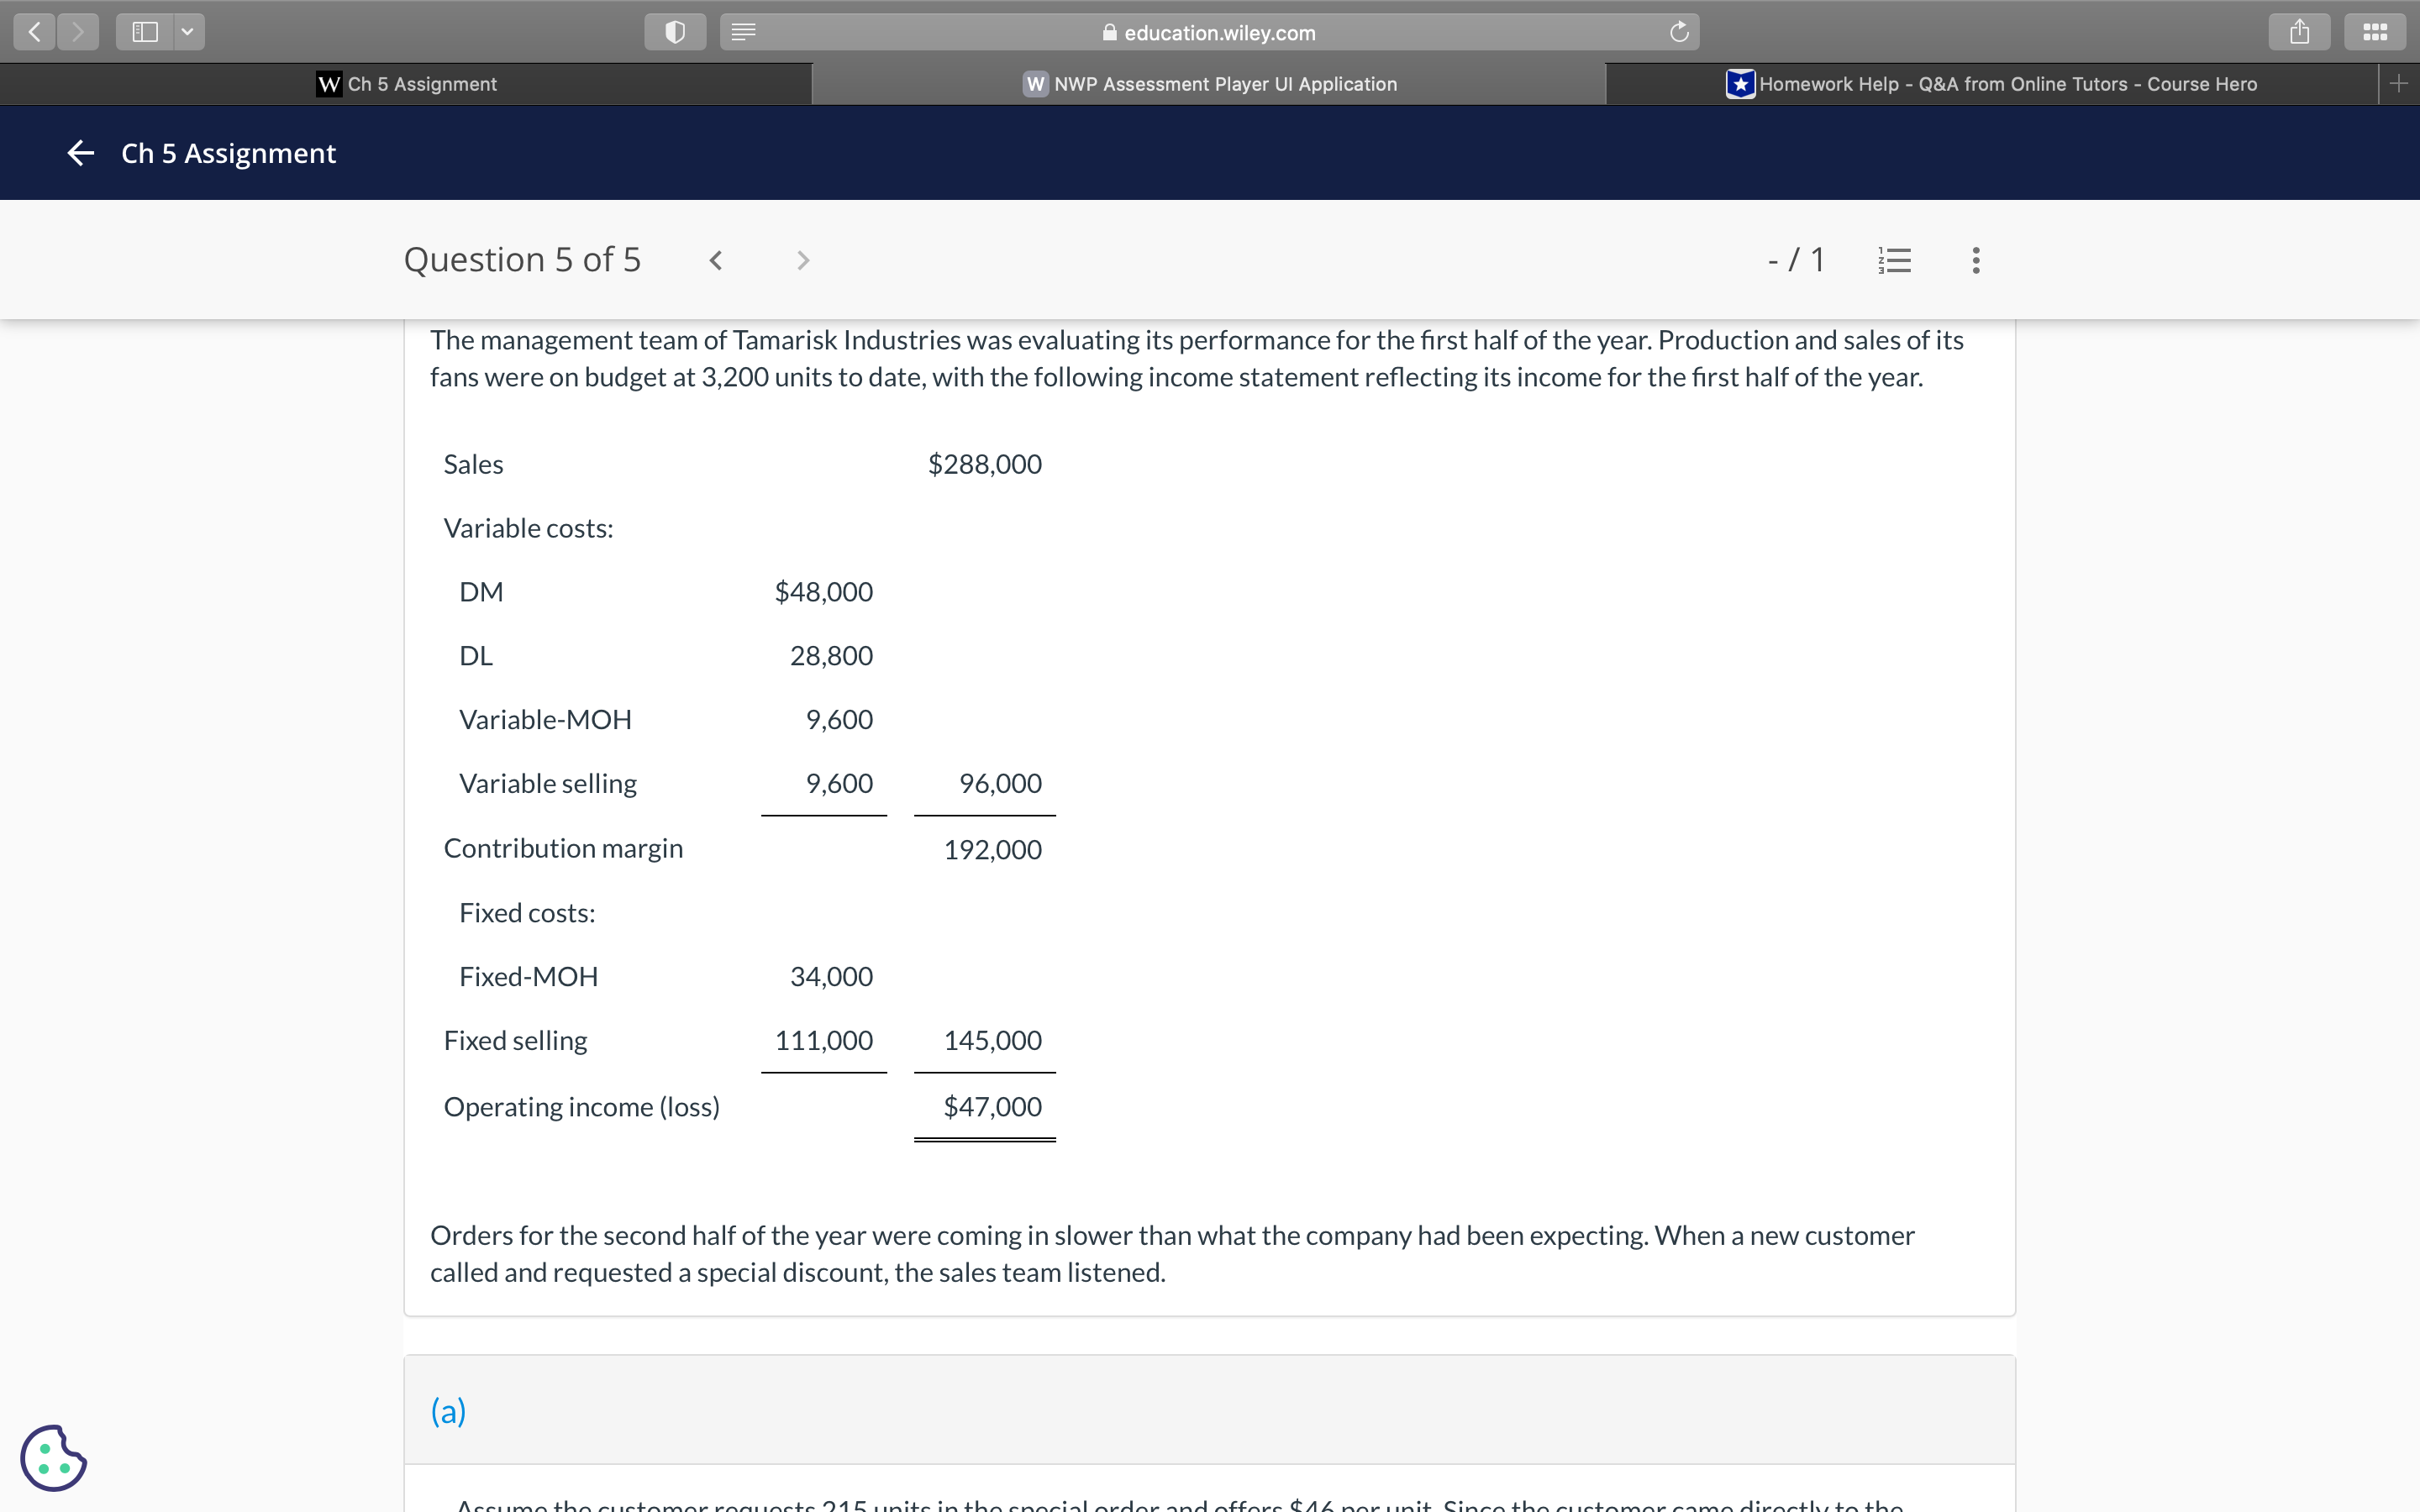Viewport: 2420px width, 1512px height.
Task: Open a new tab with the plus button
Action: tap(2398, 83)
